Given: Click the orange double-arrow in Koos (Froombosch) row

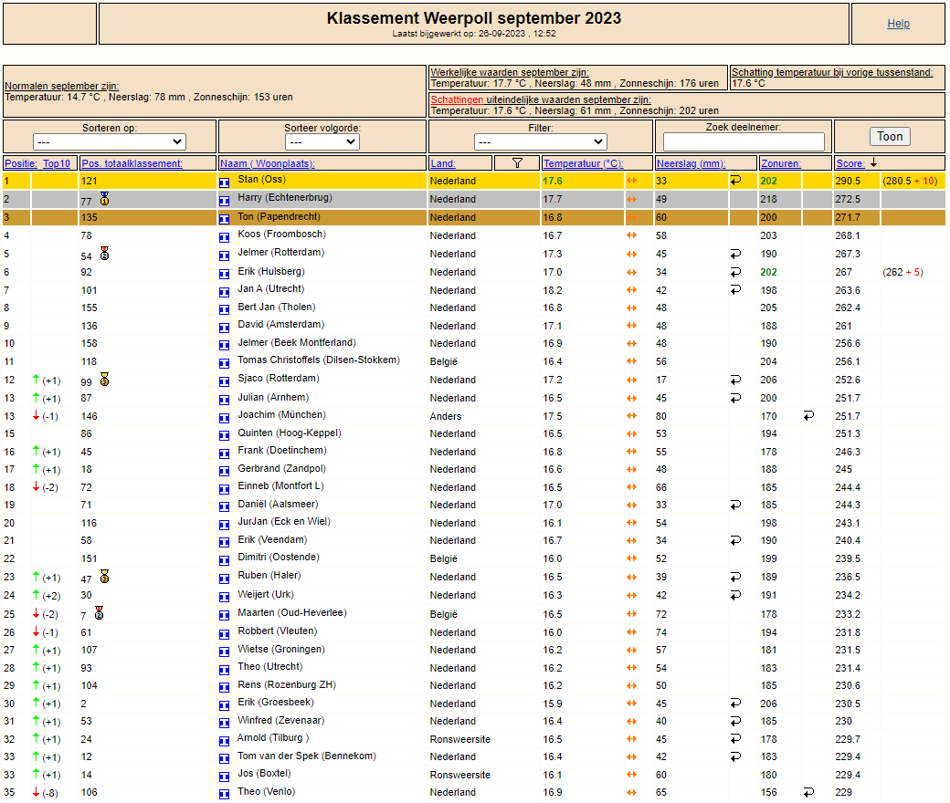Looking at the screenshot, I should (x=630, y=235).
